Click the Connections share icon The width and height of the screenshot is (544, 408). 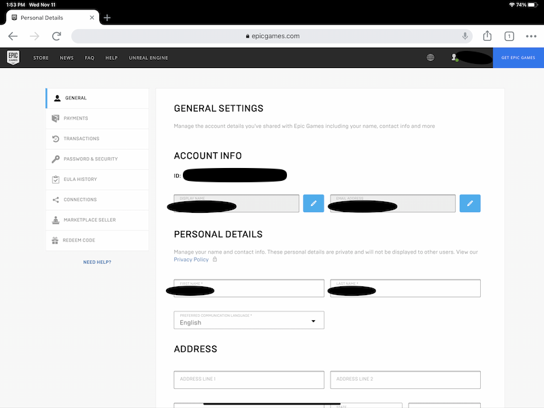point(56,200)
